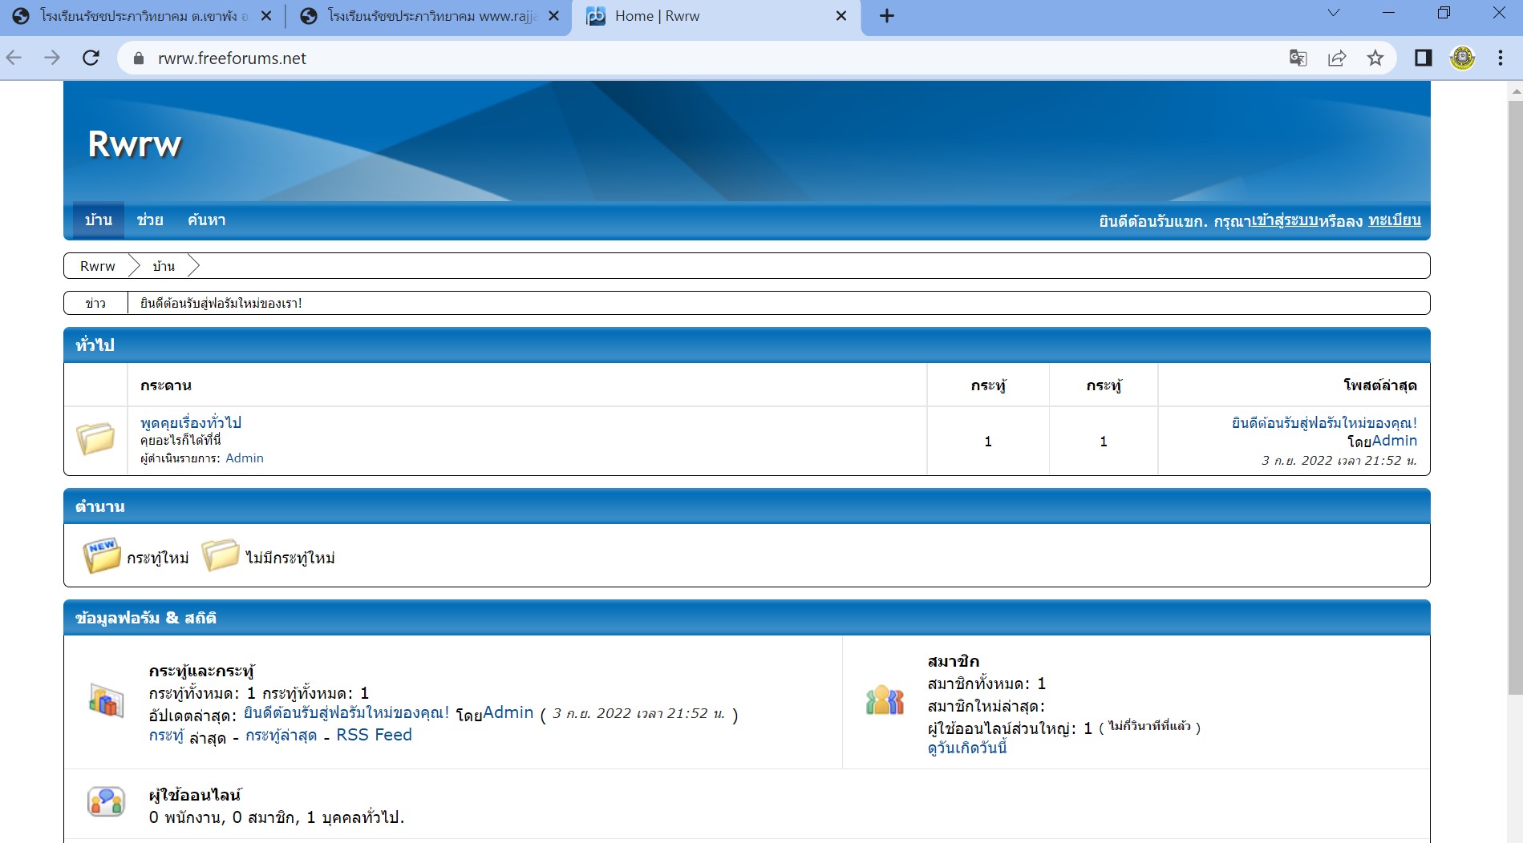Bookmark this page with the star icon

(x=1375, y=58)
